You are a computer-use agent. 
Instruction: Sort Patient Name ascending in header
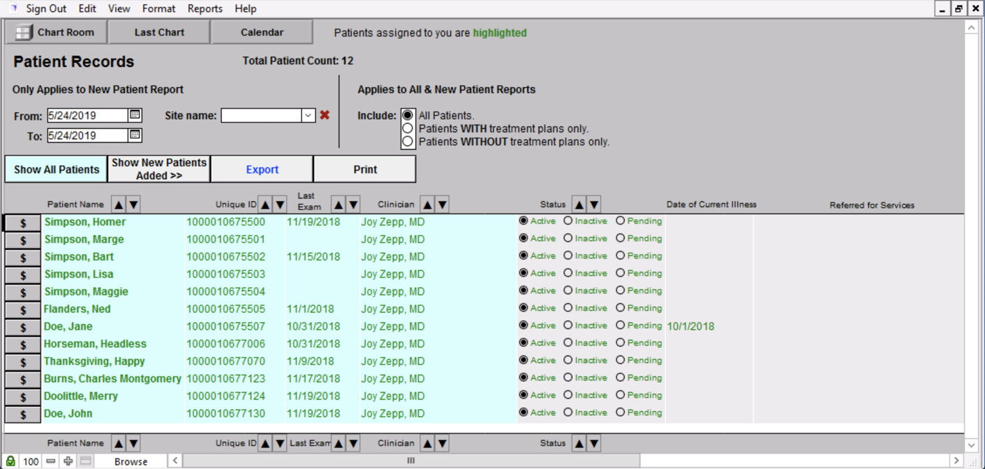(x=119, y=205)
